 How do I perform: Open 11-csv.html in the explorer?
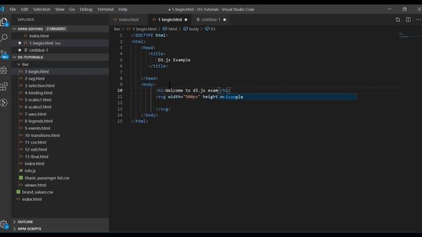point(35,142)
